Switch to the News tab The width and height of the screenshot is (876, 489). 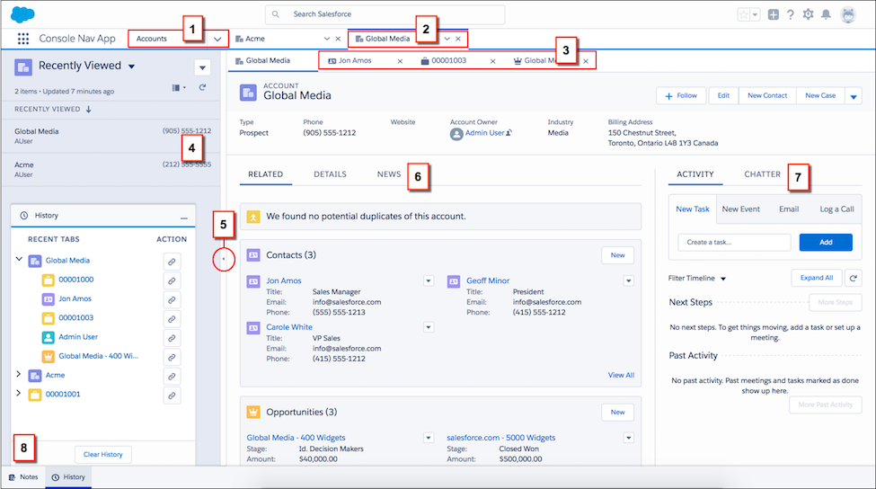pyautogui.click(x=389, y=174)
